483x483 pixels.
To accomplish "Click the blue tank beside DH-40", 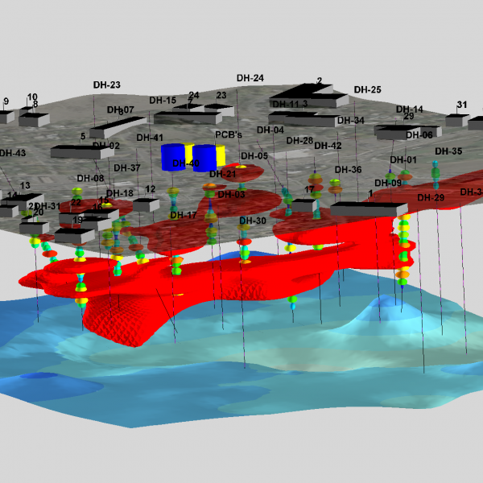I will tap(174, 156).
